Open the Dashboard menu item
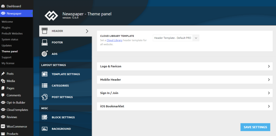Viewport: 276px width, 136px height. click(x=16, y=6)
